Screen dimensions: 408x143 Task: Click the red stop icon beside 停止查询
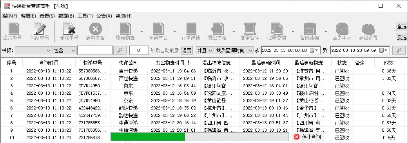pyautogui.click(x=297, y=137)
